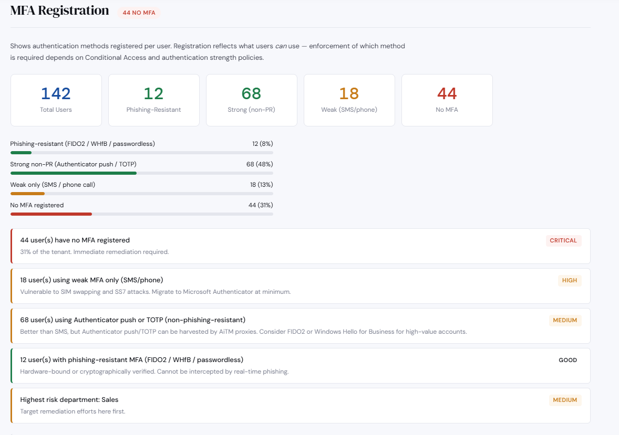619x435 pixels.
Task: Click the red 44 NO MFA badge
Action: [139, 12]
